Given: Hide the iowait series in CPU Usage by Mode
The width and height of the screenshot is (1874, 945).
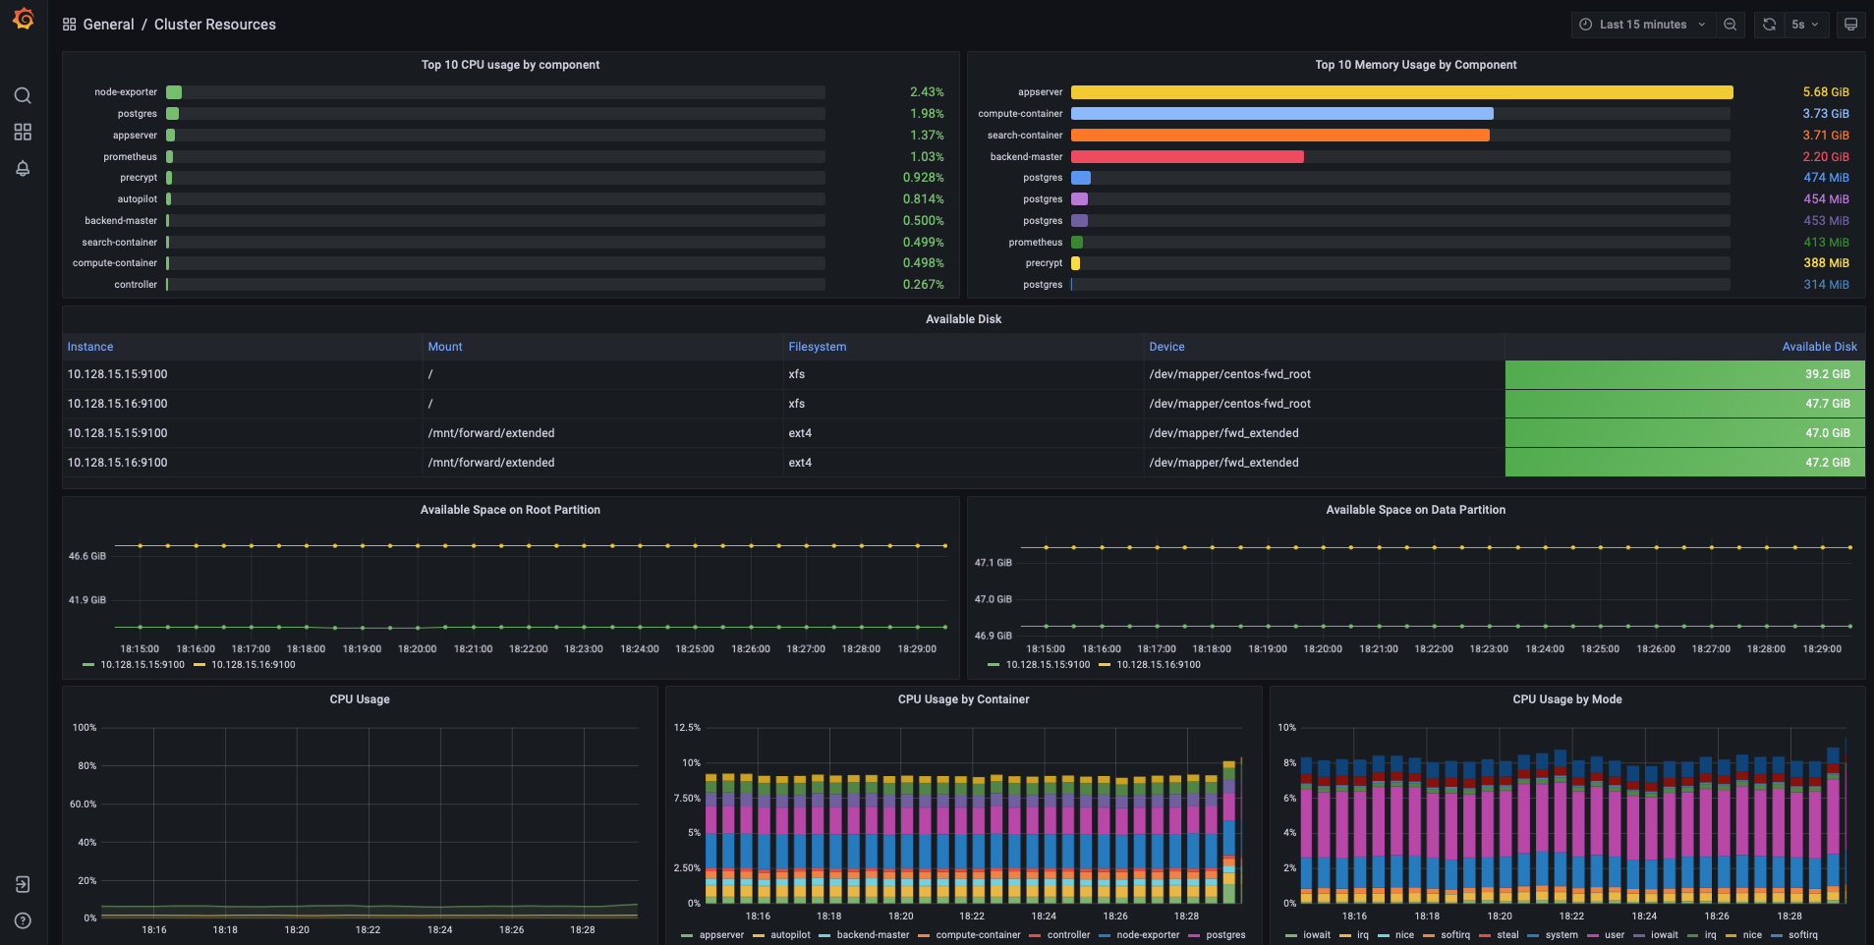Looking at the screenshot, I should pos(1317,934).
